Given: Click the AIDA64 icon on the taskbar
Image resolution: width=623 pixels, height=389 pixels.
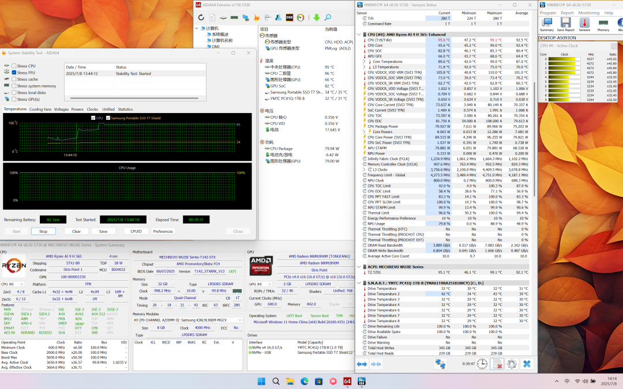Looking at the screenshot, I should coord(347,382).
